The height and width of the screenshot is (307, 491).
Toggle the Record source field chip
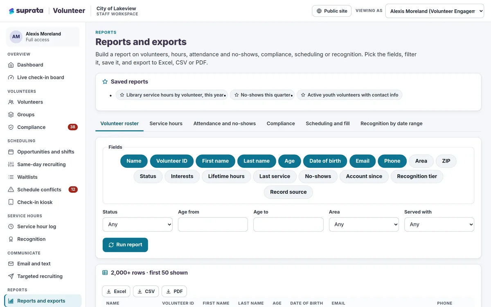coord(288,192)
